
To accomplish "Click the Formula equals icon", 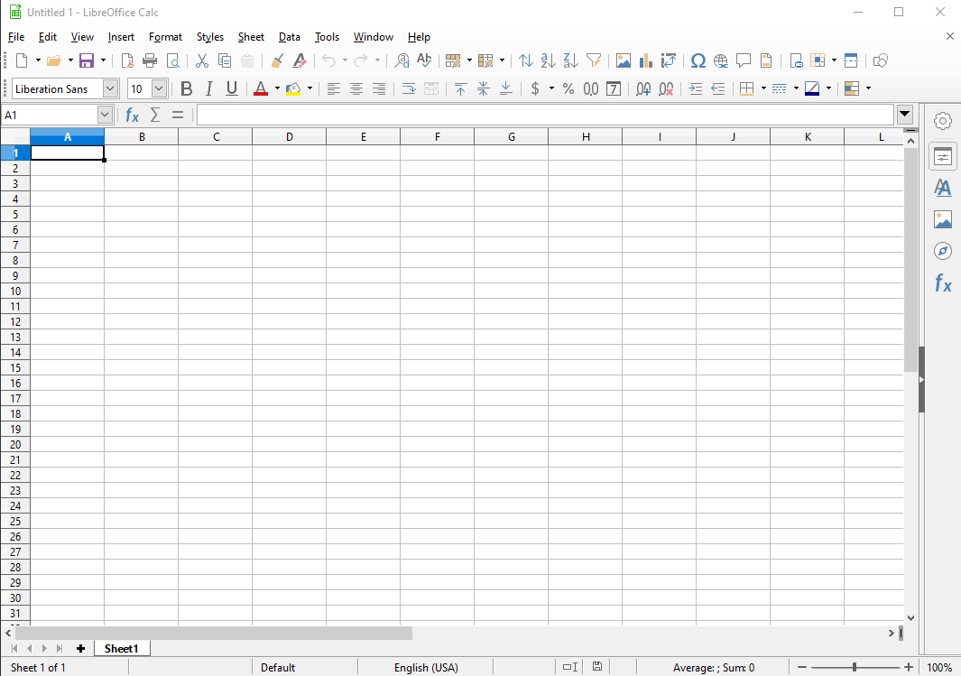I will tap(178, 115).
